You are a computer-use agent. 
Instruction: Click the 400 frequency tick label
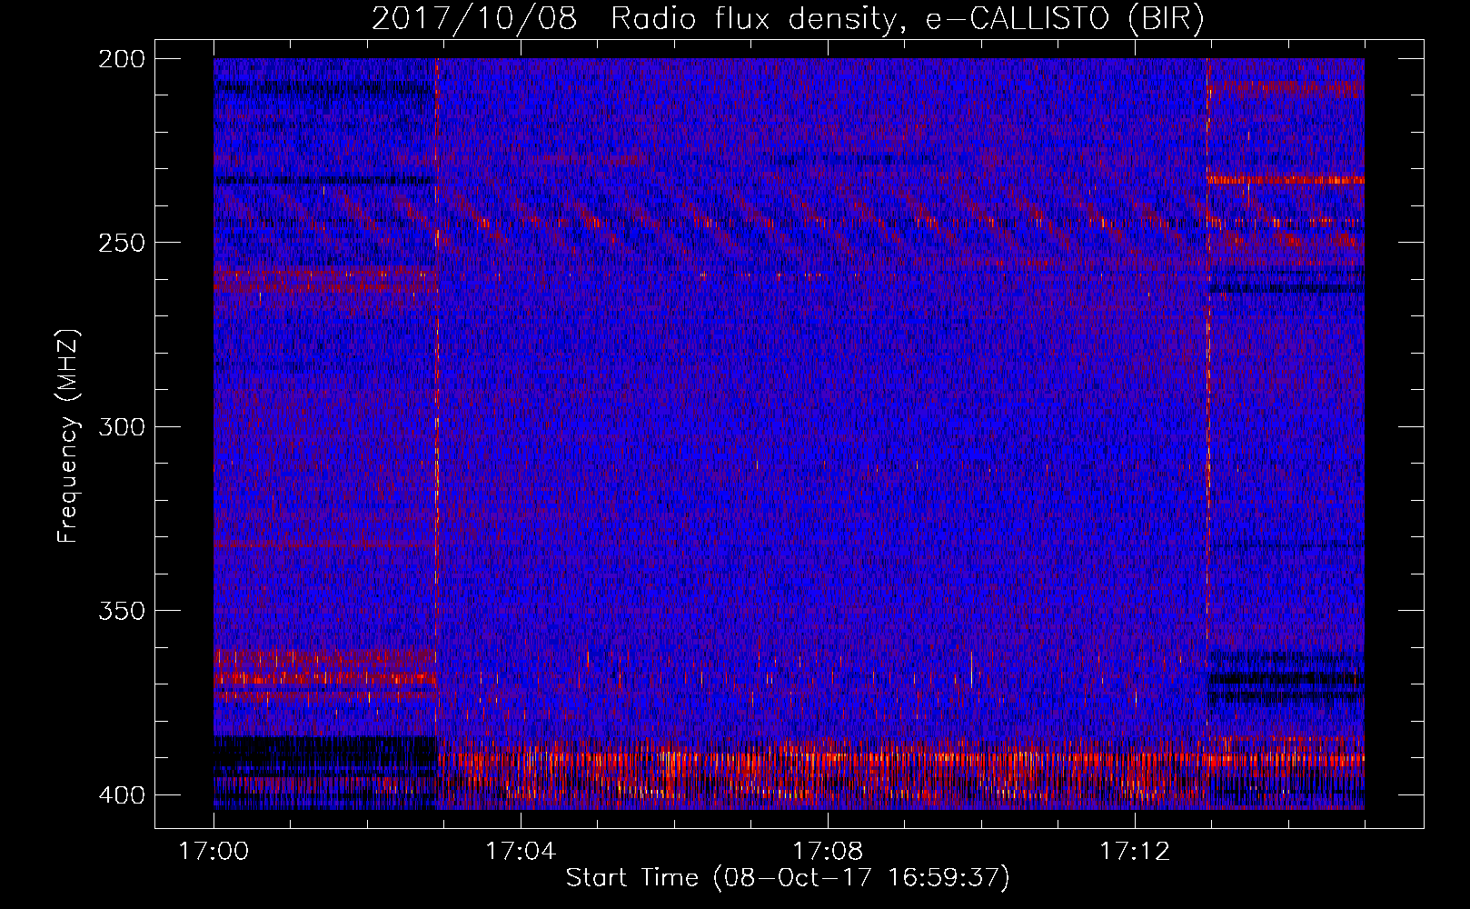point(121,795)
